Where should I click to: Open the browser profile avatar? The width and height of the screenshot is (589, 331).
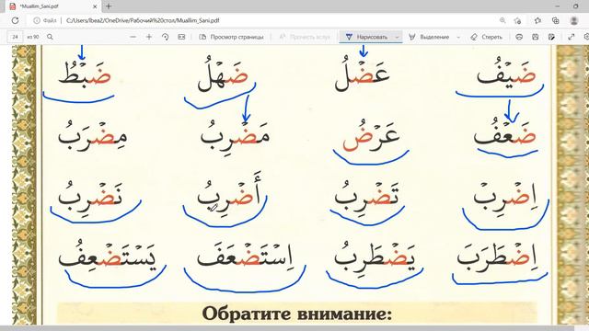tap(573, 20)
